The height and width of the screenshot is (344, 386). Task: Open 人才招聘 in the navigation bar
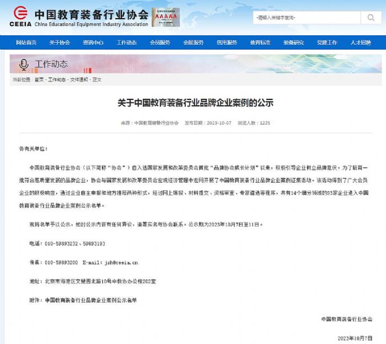tap(360, 43)
